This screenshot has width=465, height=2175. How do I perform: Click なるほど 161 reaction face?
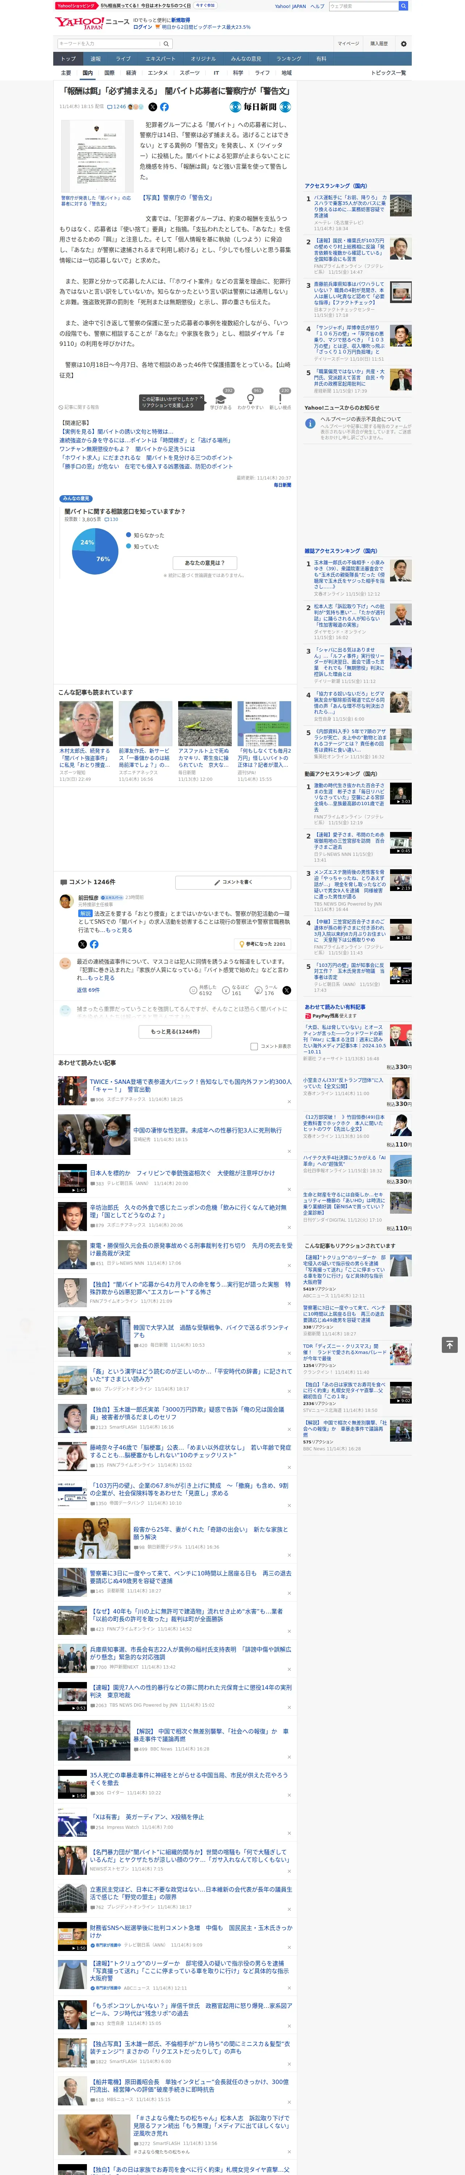point(235,990)
